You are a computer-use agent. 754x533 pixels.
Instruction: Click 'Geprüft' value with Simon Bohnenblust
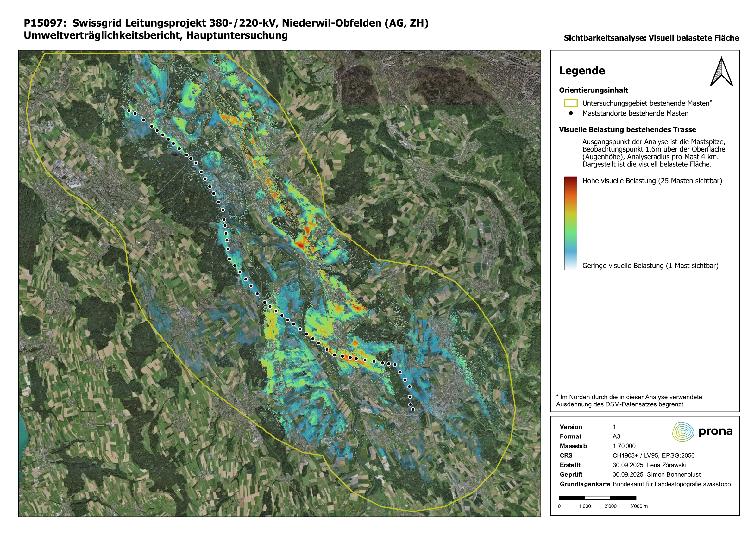[x=657, y=474]
